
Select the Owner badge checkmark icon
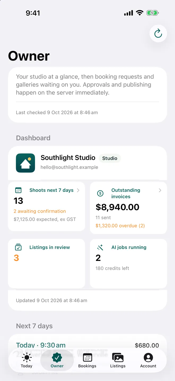[57, 358]
